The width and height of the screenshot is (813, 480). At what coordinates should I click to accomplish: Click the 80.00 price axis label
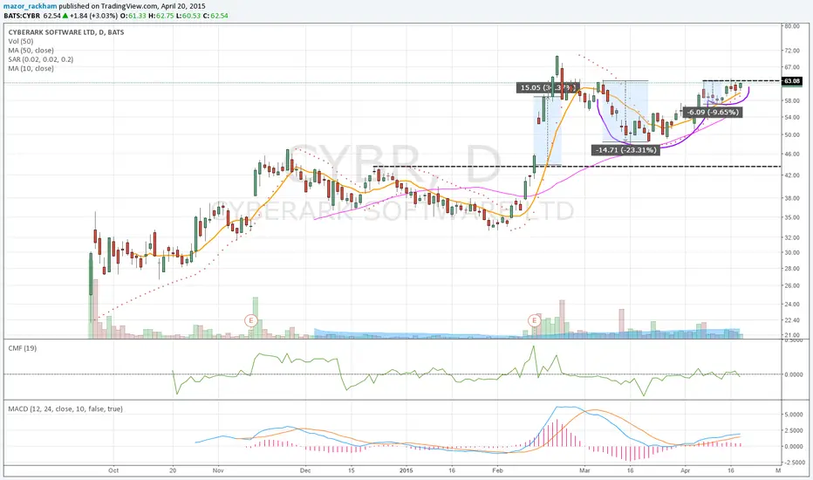tap(792, 26)
